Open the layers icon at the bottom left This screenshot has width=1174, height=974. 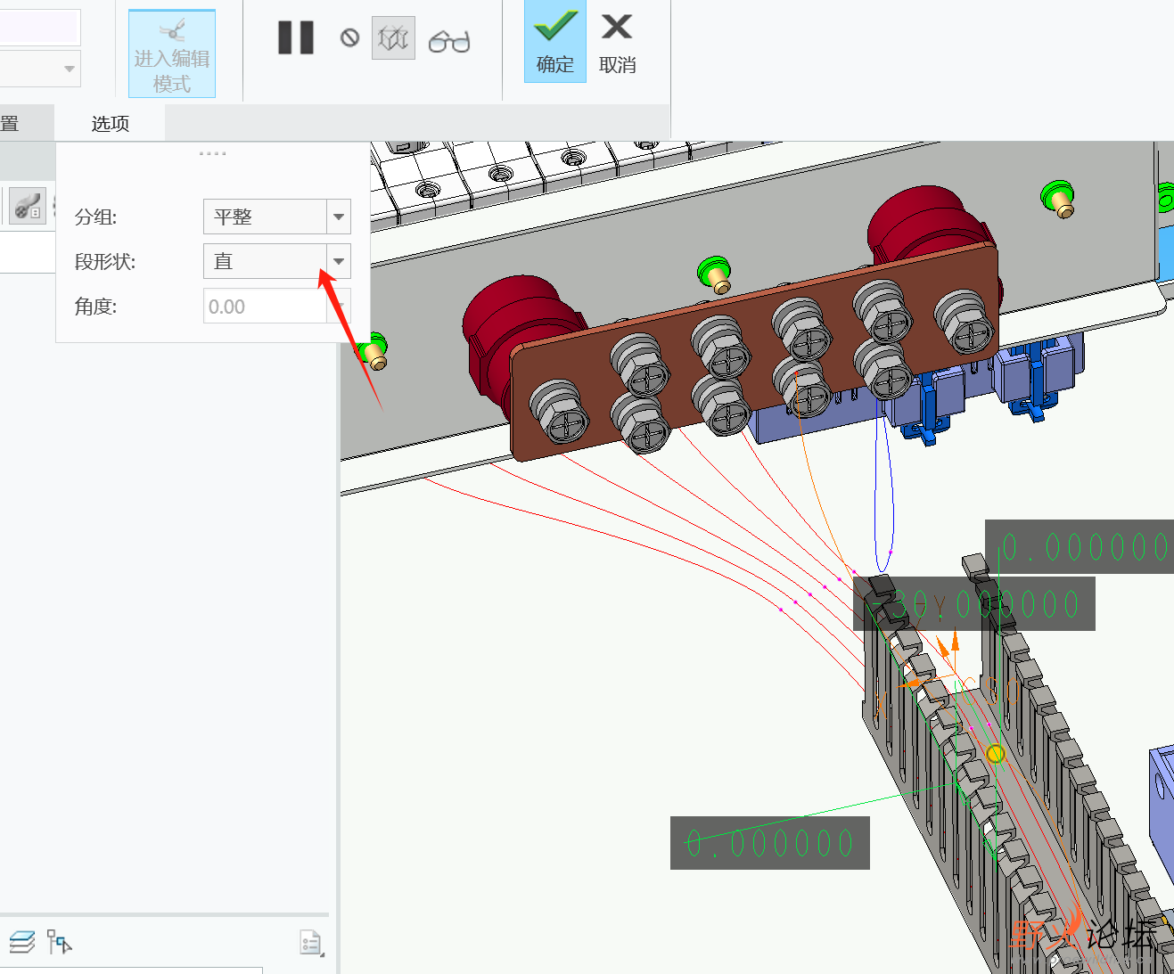click(x=22, y=942)
